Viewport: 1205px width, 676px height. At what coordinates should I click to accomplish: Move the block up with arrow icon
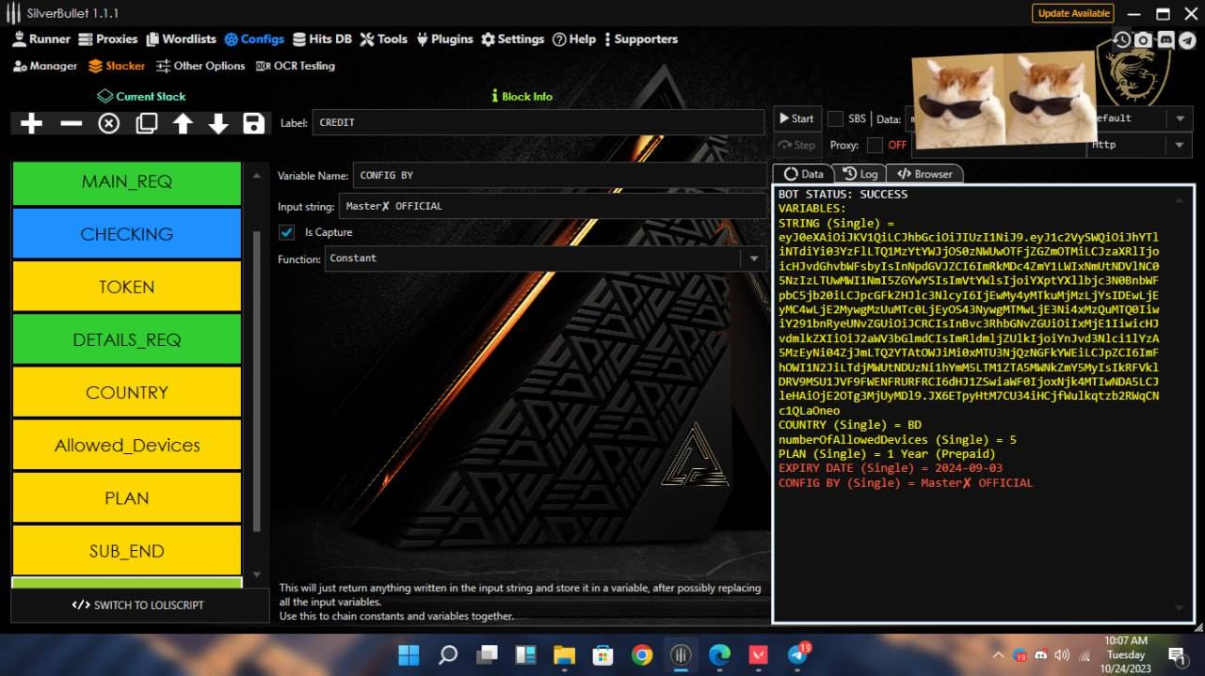click(183, 123)
